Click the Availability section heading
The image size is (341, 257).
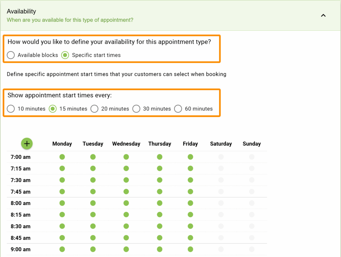click(21, 11)
